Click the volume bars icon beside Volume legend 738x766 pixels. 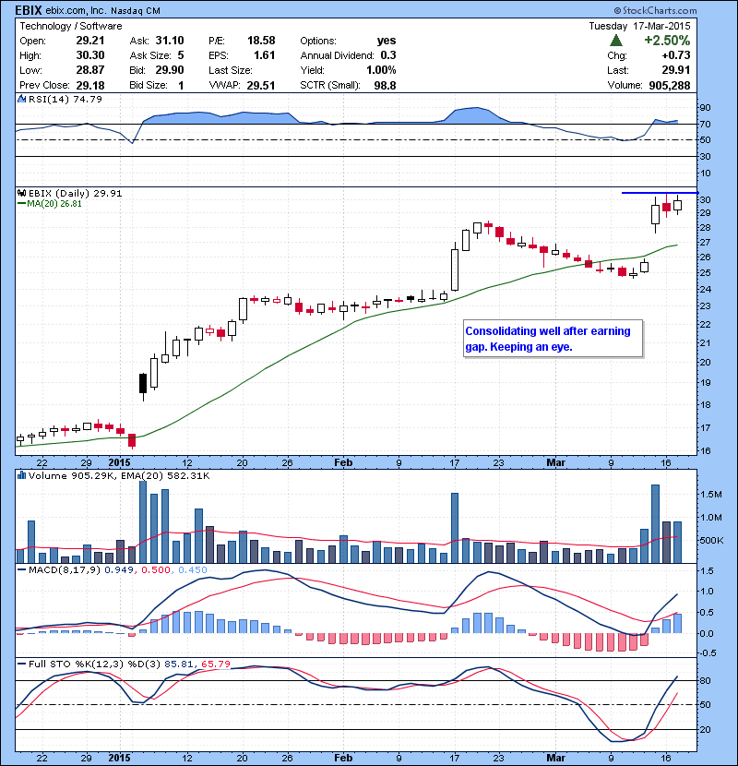21,475
